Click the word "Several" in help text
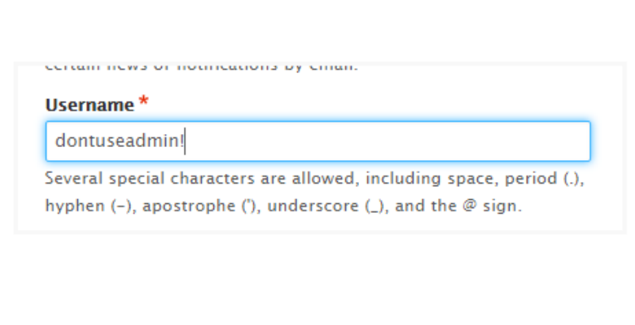The image size is (635, 325). (x=71, y=179)
